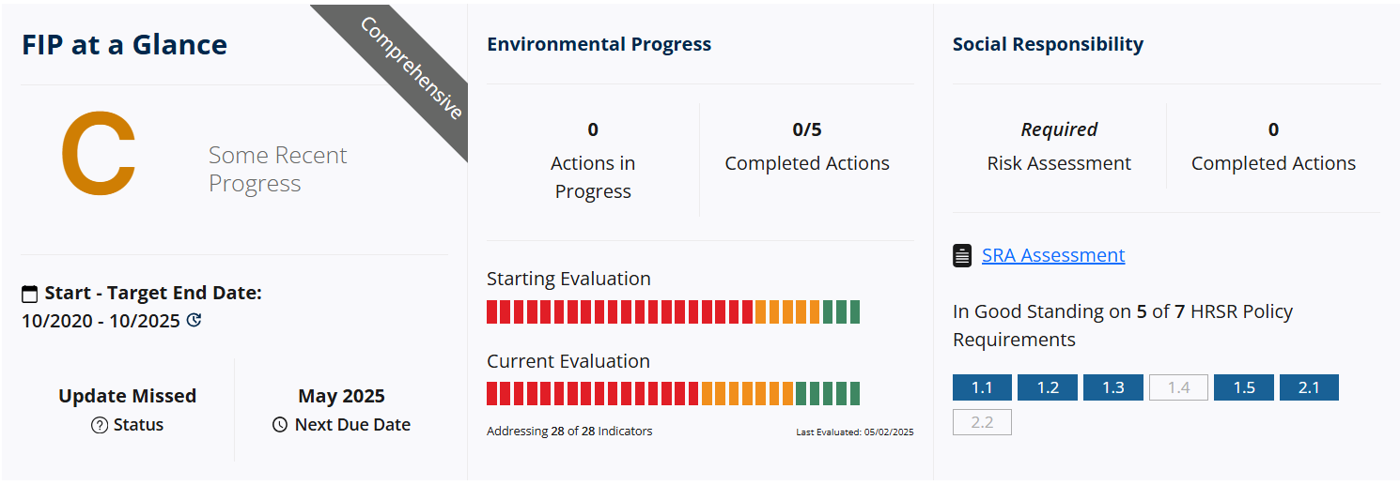Click the large orange C grade letter
This screenshot has width=1400, height=485.
point(99,157)
